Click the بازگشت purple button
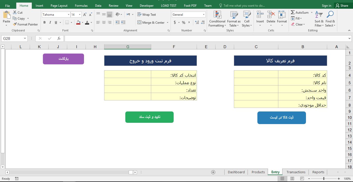This screenshot has height=182, width=353. (x=63, y=59)
